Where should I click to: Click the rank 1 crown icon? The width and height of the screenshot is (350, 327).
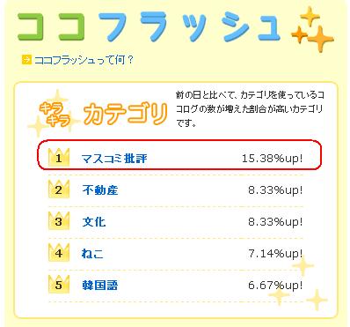click(x=59, y=158)
